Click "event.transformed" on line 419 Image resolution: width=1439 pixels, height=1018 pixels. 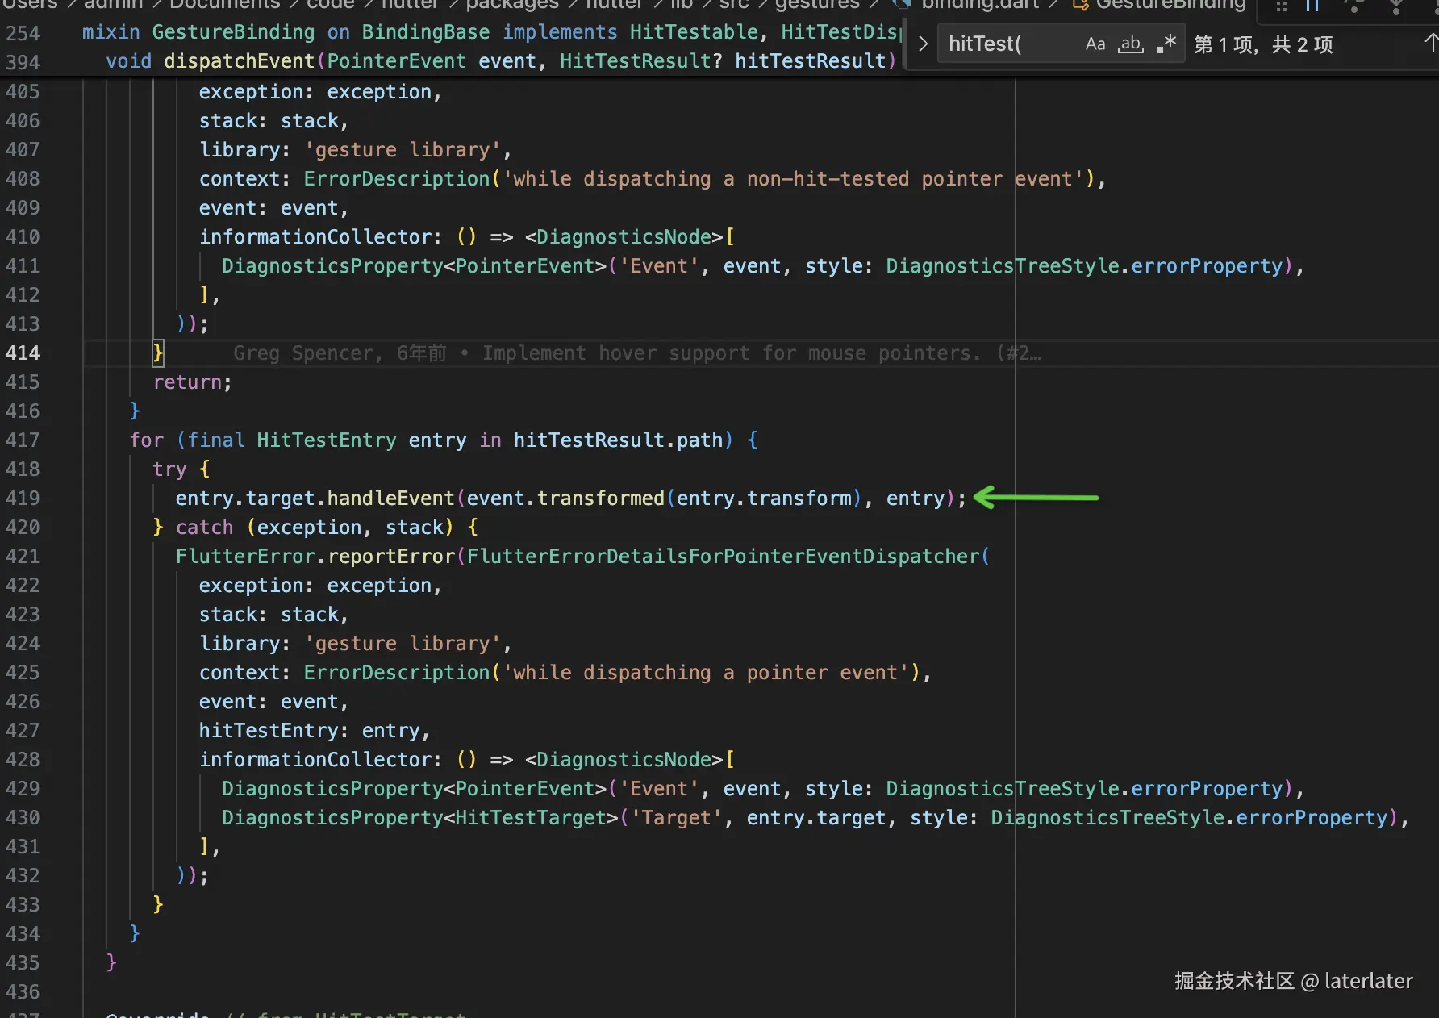tap(565, 499)
